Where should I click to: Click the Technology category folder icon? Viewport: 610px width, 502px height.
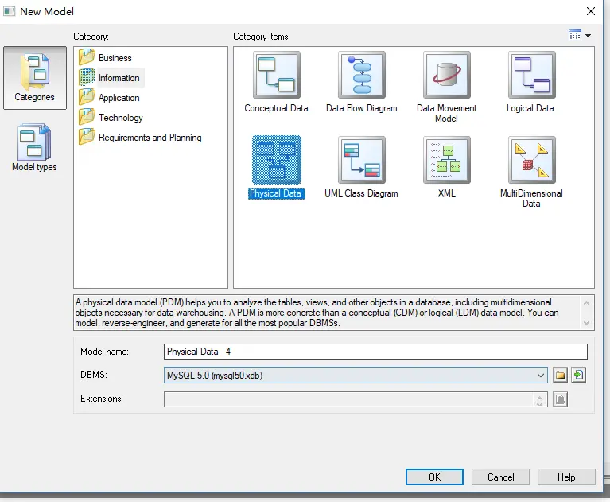click(x=87, y=117)
